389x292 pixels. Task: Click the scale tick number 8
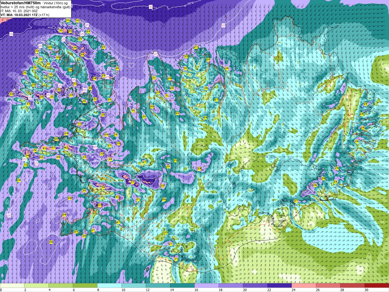pyautogui.click(x=98, y=290)
